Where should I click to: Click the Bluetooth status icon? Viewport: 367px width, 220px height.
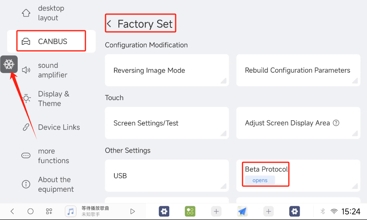click(323, 212)
